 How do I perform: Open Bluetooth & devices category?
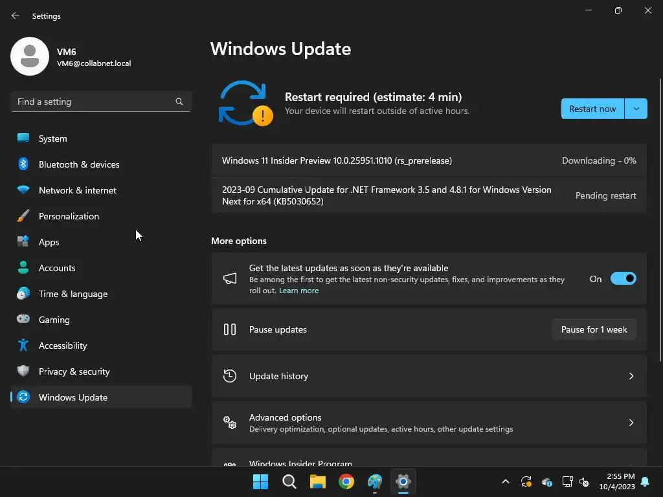click(100, 164)
